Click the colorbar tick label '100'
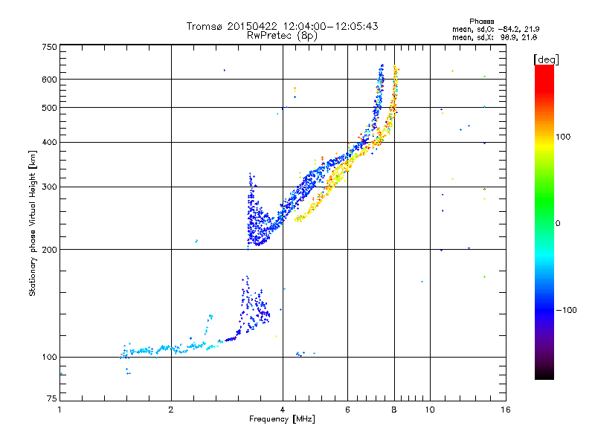The height and width of the screenshot is (446, 595). (x=563, y=137)
